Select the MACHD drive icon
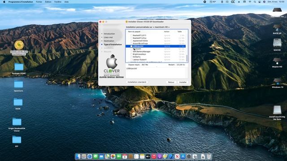Viewport: 287px width, 161px height. tap(277, 43)
